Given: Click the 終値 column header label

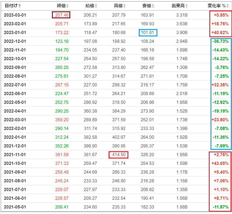Looking at the screenshot, I should tap(61, 6).
